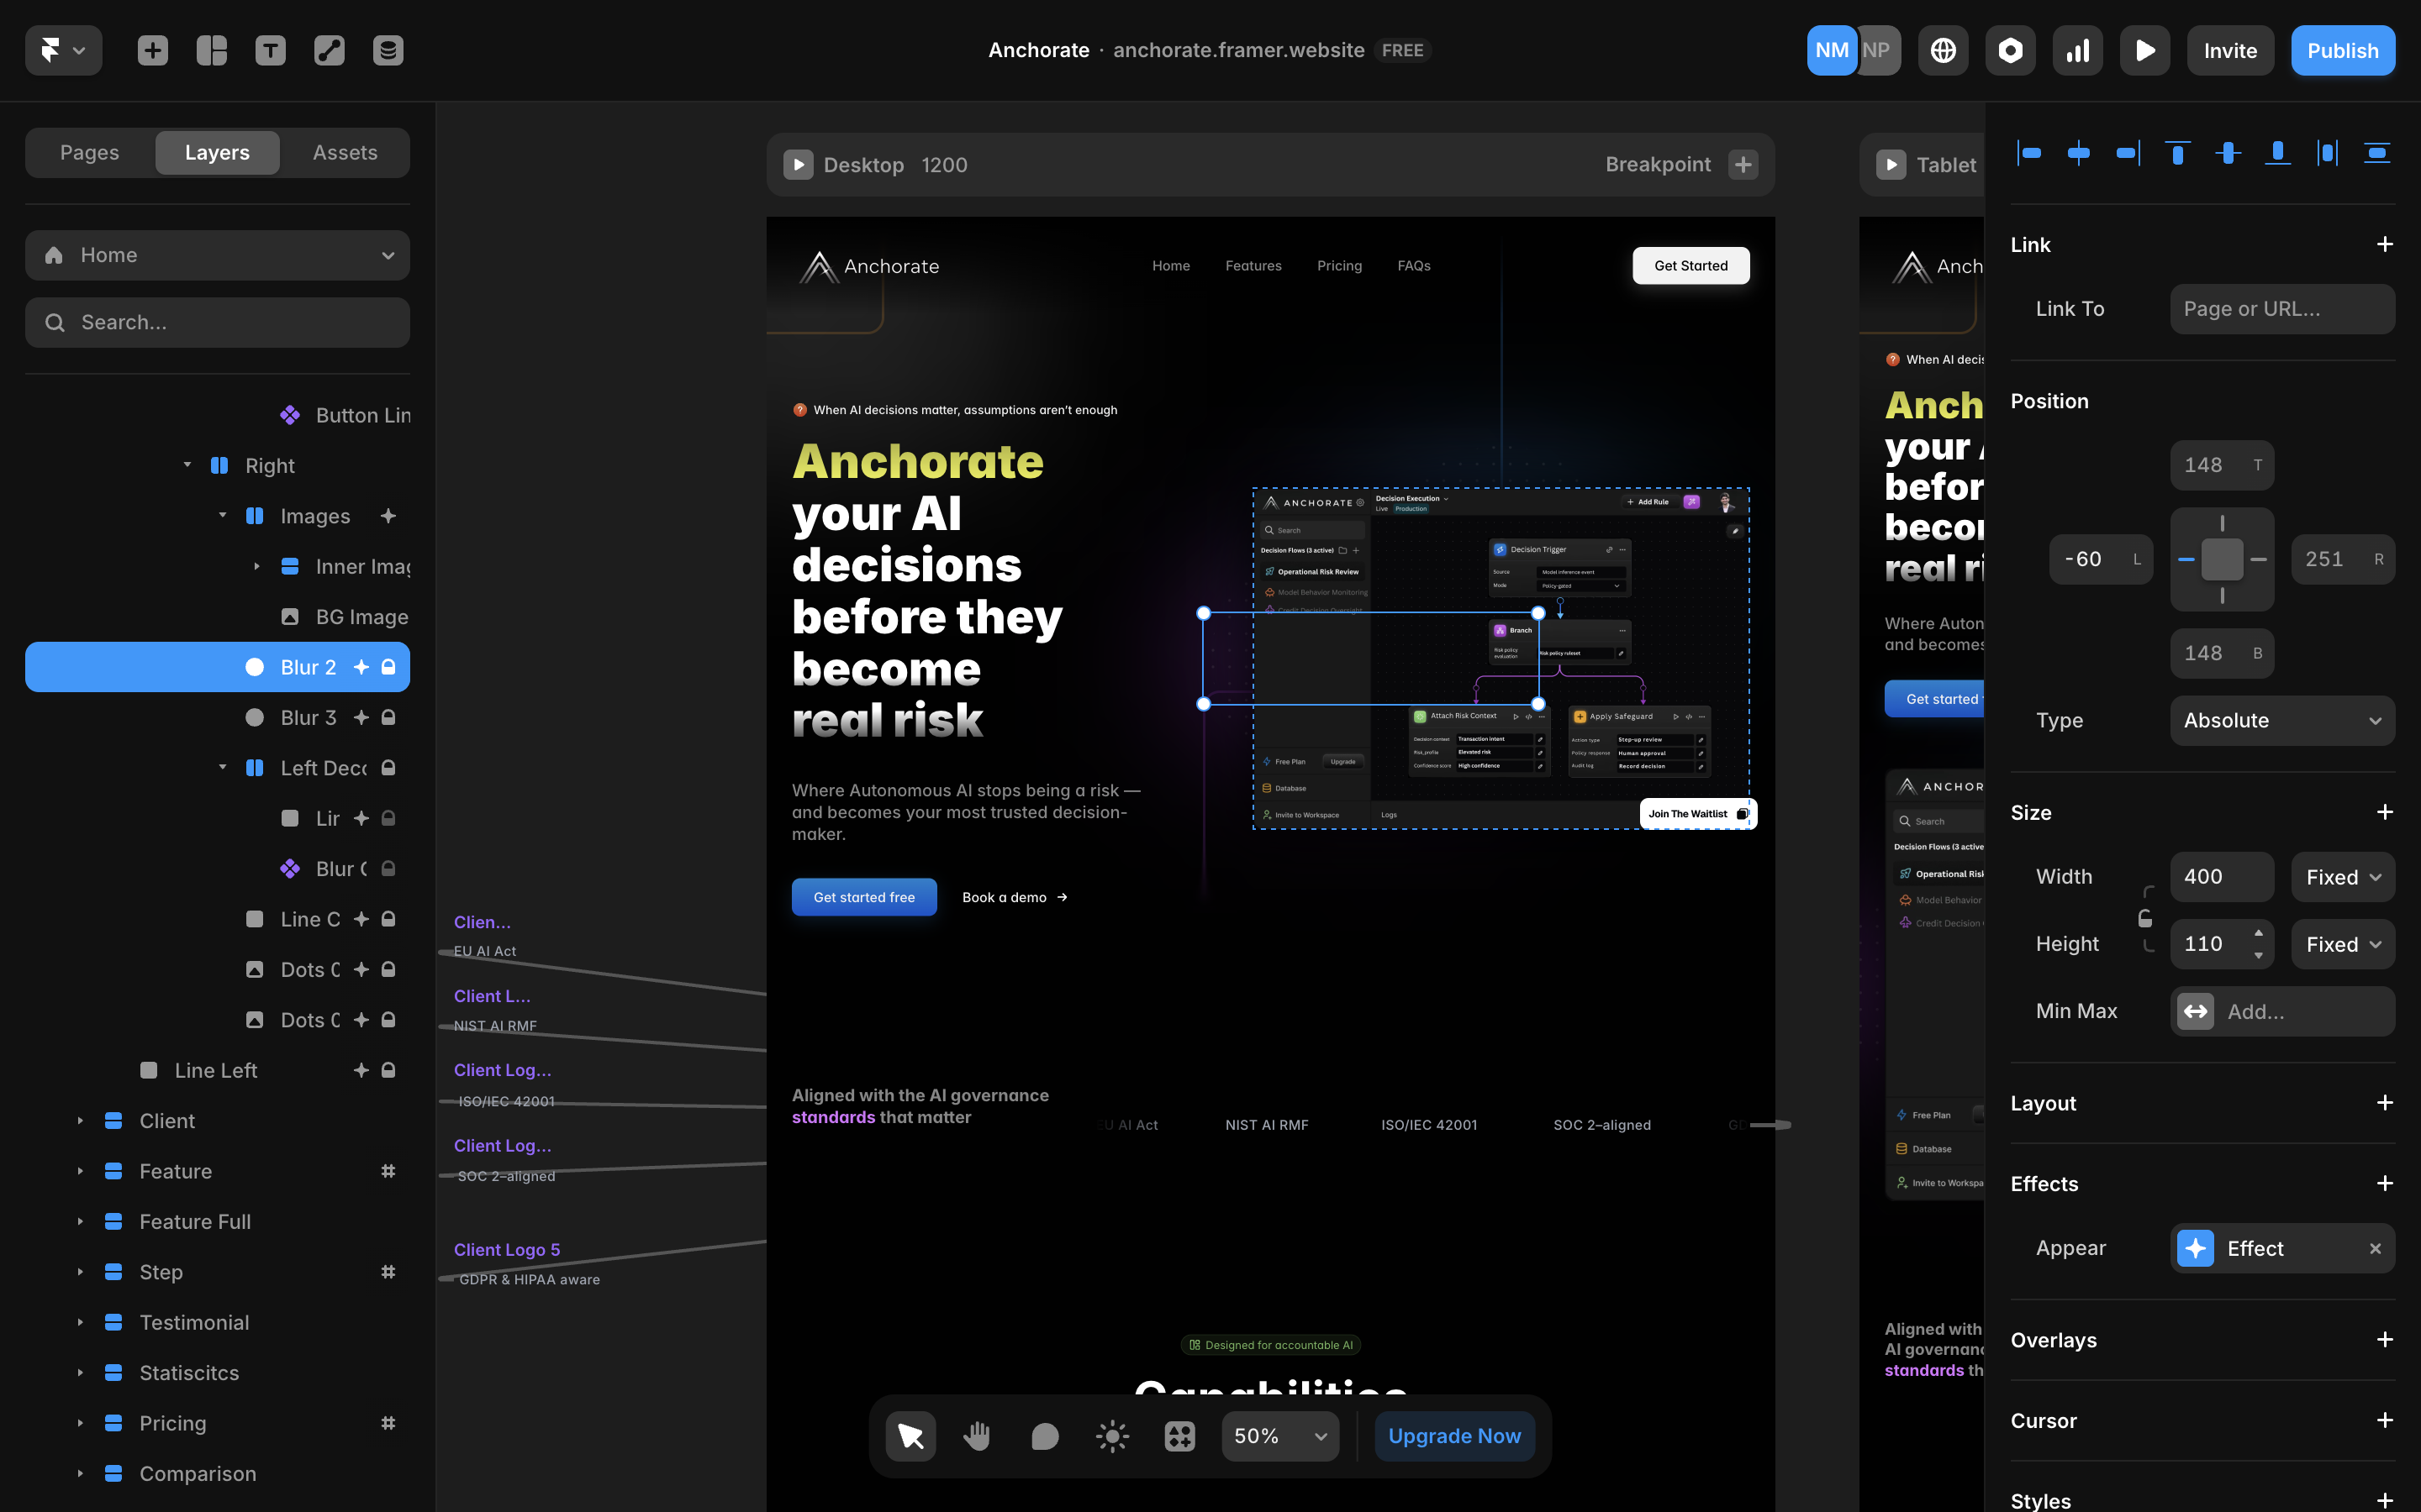Select the Hand pan tool
Viewport: 2421px width, 1512px height.
pyautogui.click(x=977, y=1436)
